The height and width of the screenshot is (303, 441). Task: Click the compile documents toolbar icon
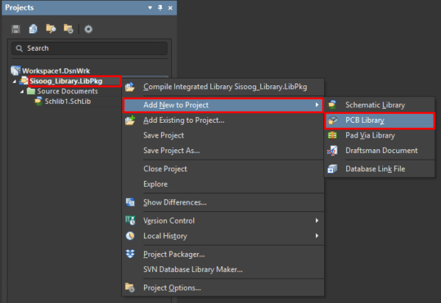[x=33, y=29]
